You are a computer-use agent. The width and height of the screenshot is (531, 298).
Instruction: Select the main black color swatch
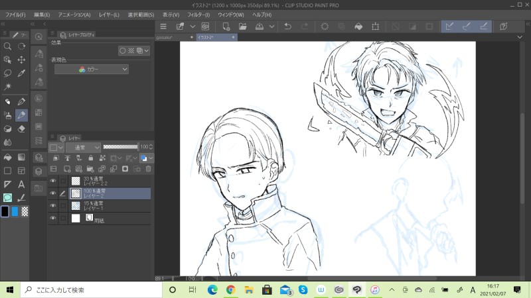click(x=5, y=211)
